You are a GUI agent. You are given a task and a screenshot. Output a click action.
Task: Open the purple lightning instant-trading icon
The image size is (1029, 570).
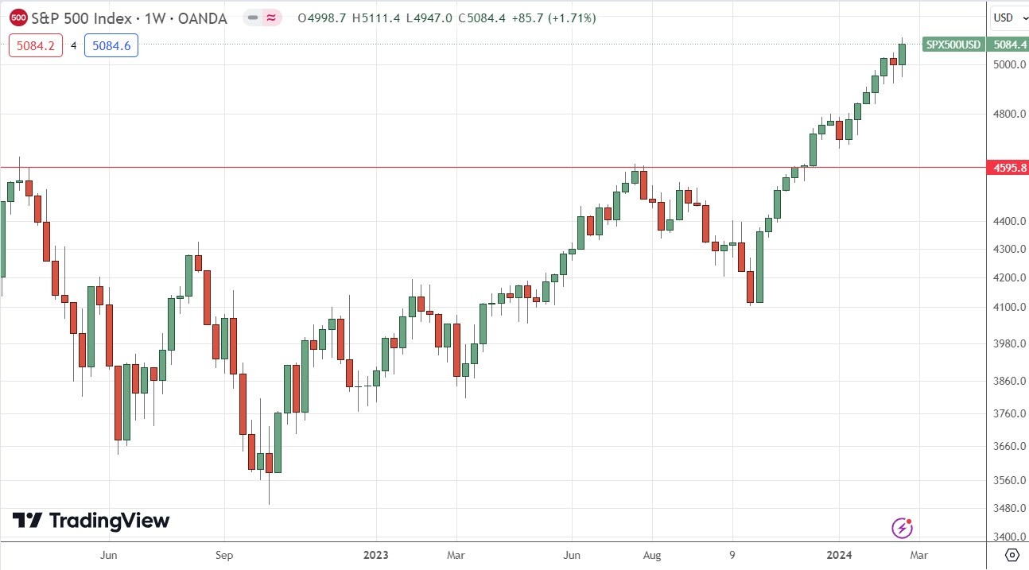click(x=901, y=527)
